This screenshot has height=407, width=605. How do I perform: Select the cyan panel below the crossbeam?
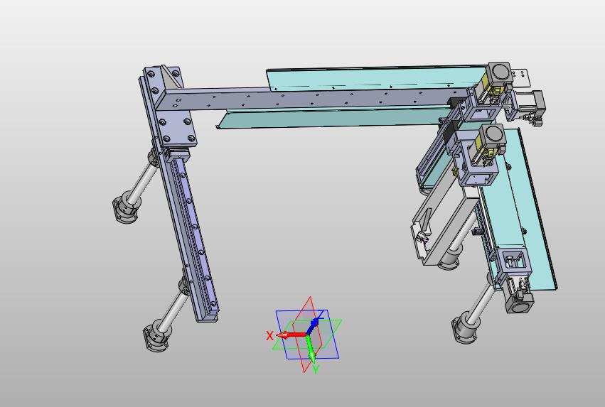tap(332, 118)
